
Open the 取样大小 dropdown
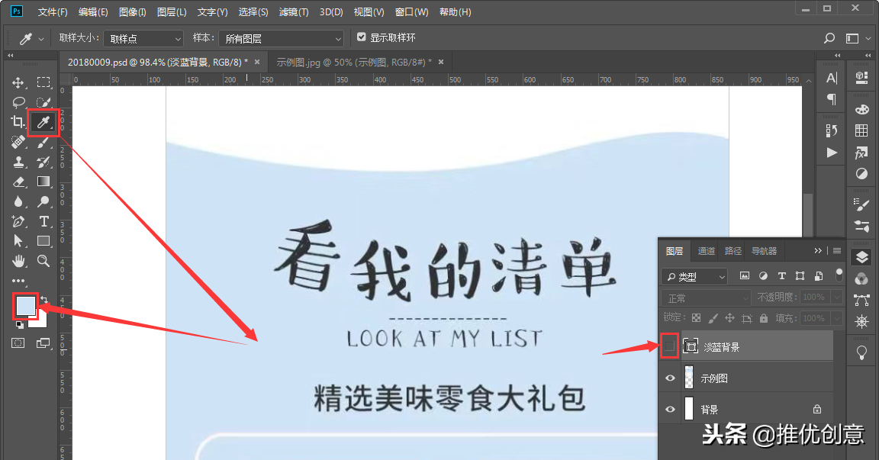[143, 38]
